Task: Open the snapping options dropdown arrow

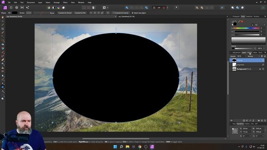Action: pyautogui.click(x=167, y=7)
